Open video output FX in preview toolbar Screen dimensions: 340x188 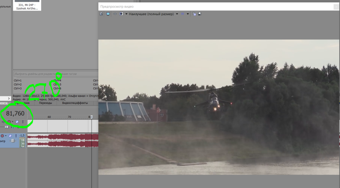coord(115,14)
